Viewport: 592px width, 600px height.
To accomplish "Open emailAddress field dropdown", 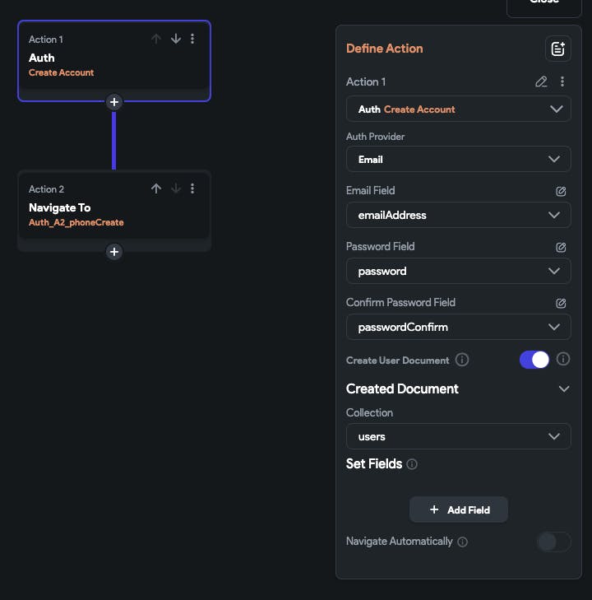I will [459, 215].
